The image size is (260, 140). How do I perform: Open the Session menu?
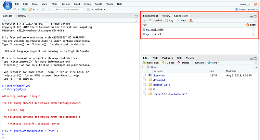pos(66,4)
